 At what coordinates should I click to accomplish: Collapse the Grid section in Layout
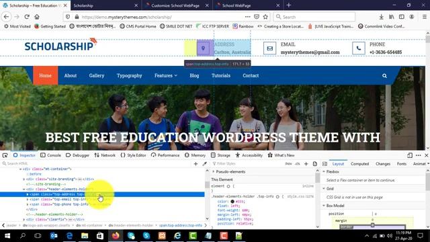(x=324, y=189)
